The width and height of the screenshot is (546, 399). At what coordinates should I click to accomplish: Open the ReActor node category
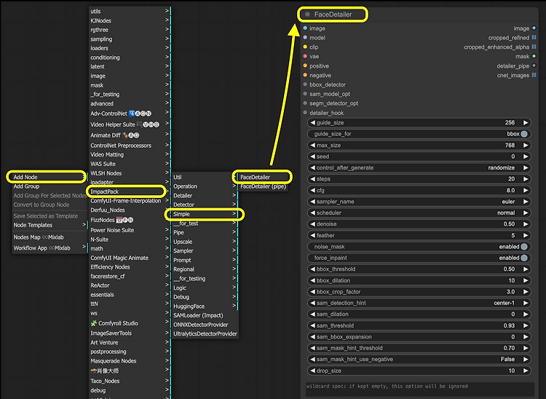coord(130,285)
